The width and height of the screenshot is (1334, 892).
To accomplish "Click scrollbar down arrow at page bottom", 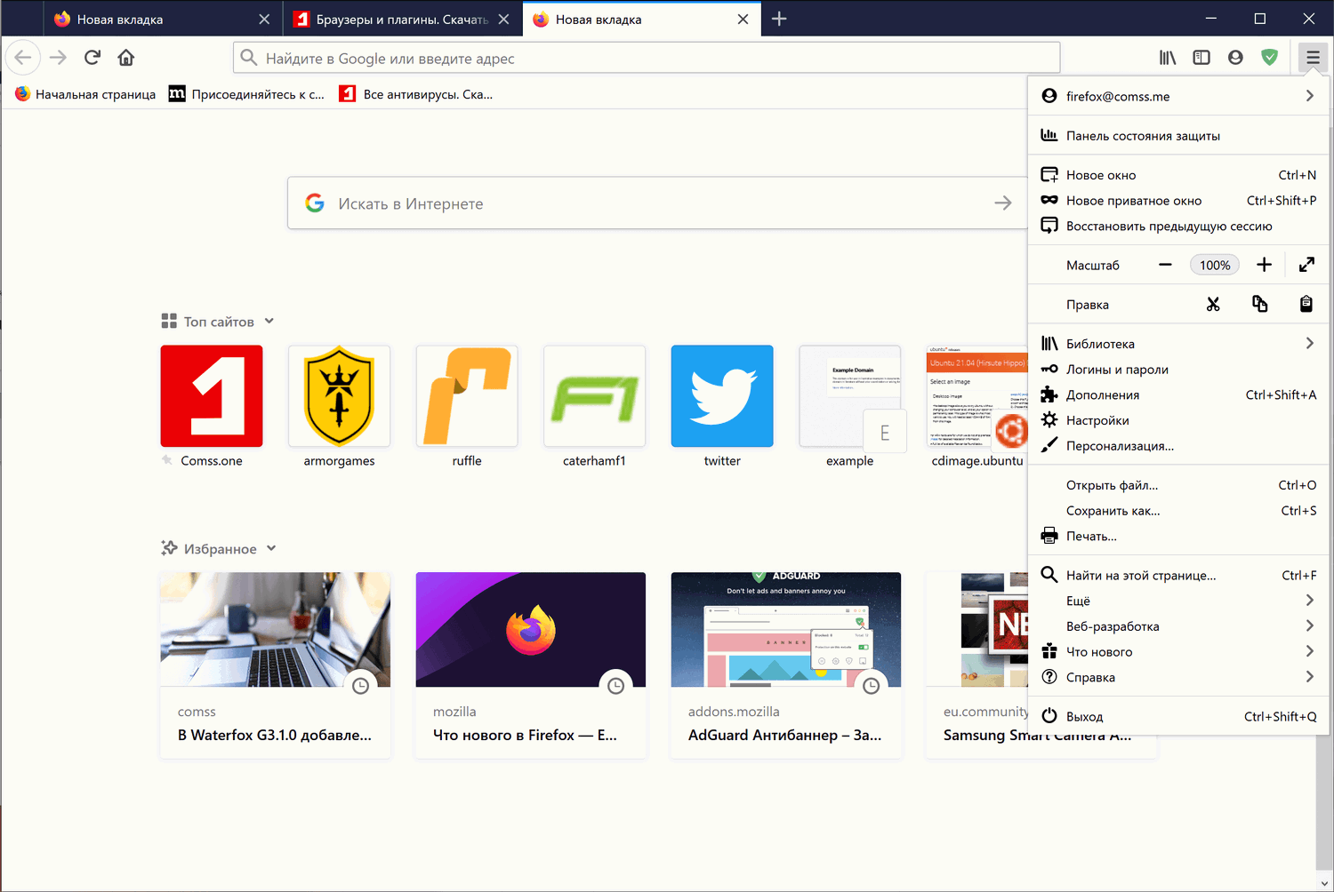I will [1325, 884].
